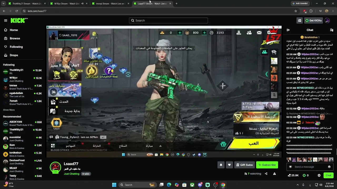Viewport: 337px width, 189px height.
Task: Click the Gift Subs button
Action: coord(245,165)
